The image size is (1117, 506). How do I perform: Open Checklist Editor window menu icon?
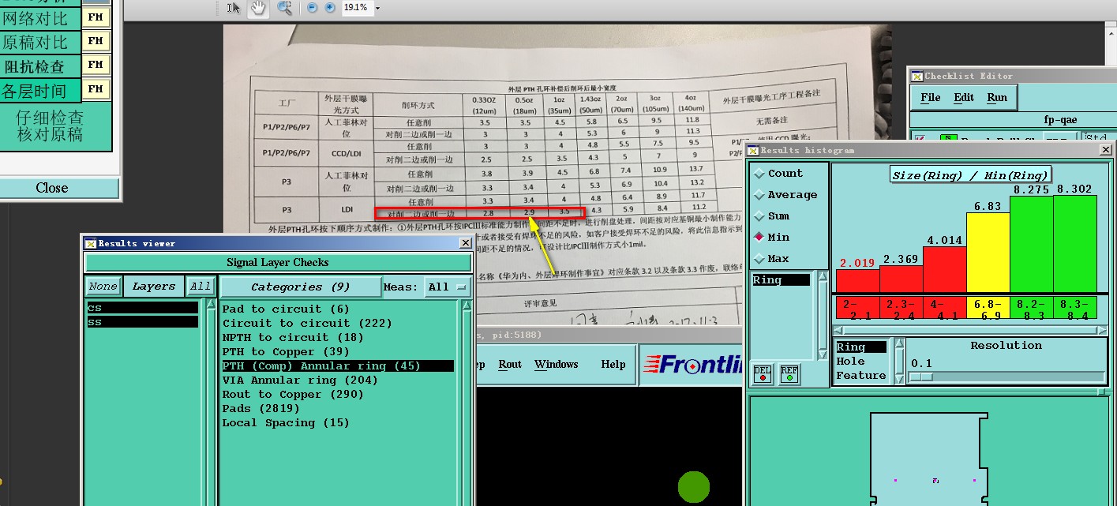[916, 76]
